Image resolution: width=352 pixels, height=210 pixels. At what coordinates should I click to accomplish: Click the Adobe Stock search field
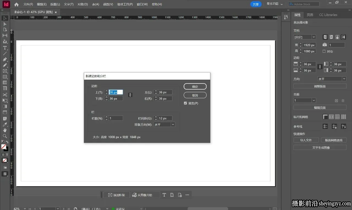[x=304, y=4]
